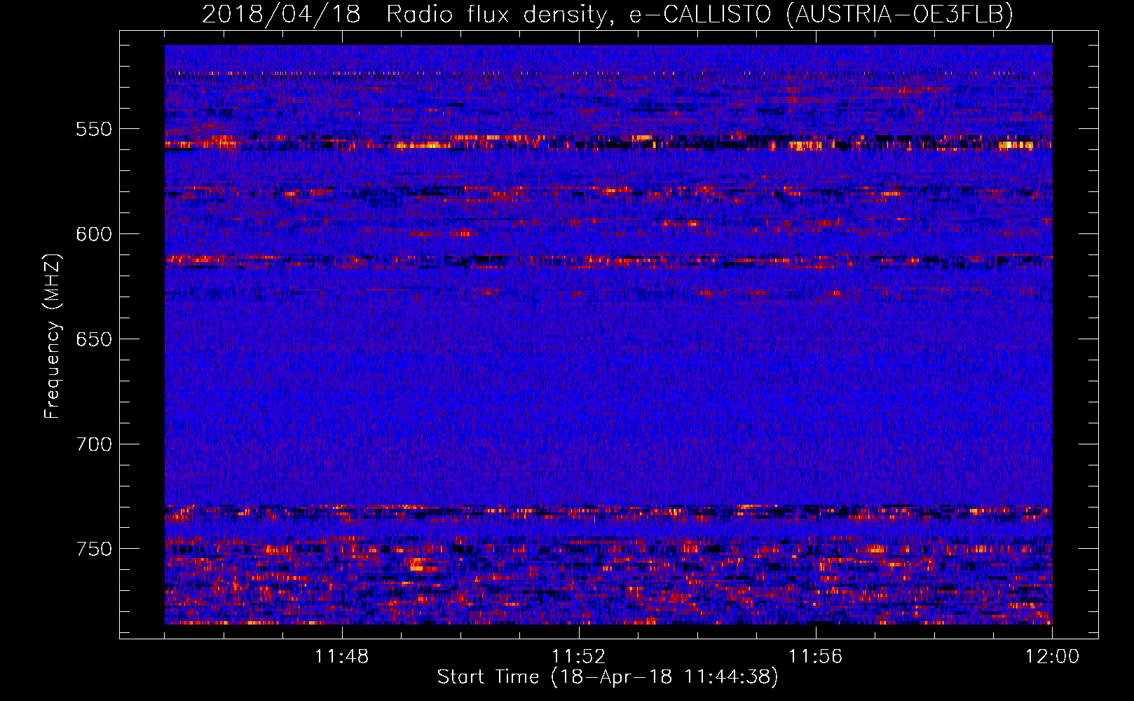Click the date '2018/04/18' in the title
The height and width of the screenshot is (701, 1134).
coord(282,15)
